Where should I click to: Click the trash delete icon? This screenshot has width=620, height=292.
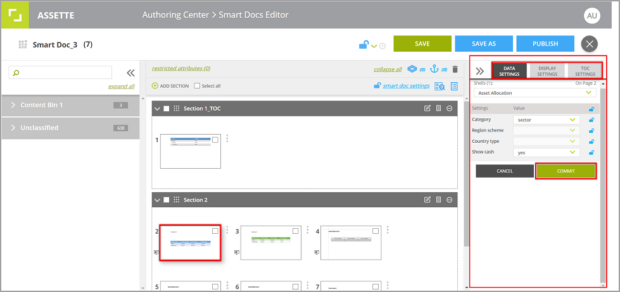455,69
